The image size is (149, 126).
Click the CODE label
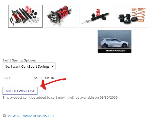click(7, 78)
